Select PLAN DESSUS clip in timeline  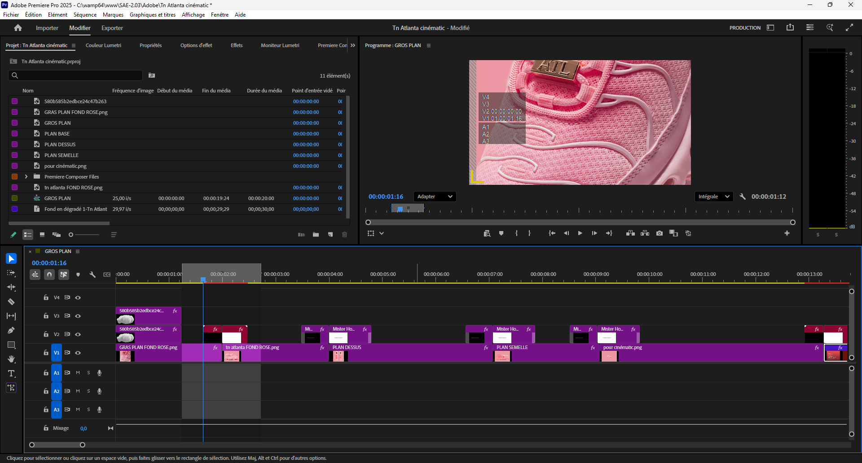tap(410, 353)
